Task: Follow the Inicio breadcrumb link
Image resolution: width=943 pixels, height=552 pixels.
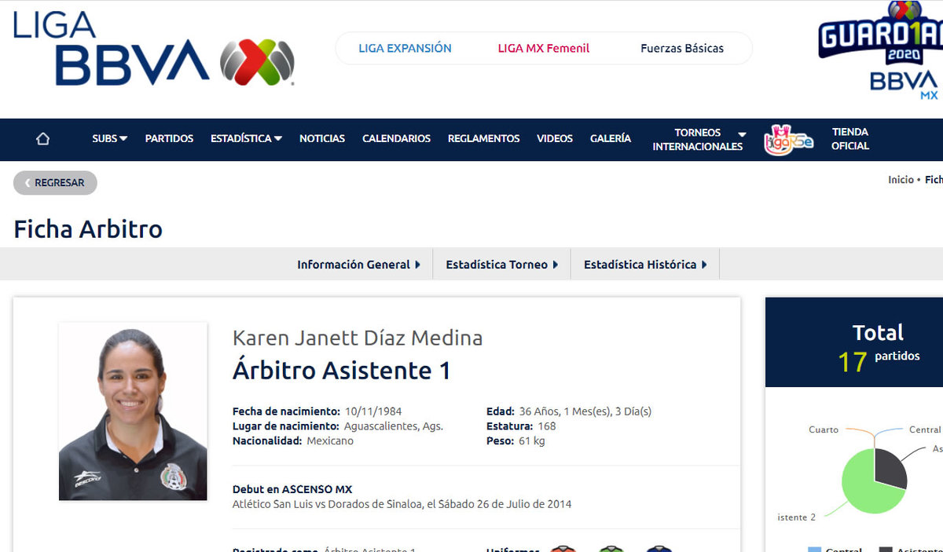Action: (x=901, y=180)
